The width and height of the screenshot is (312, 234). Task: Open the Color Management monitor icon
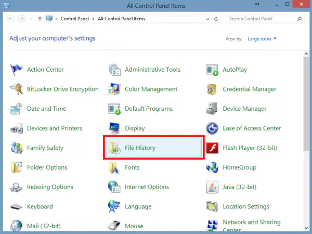pos(114,89)
